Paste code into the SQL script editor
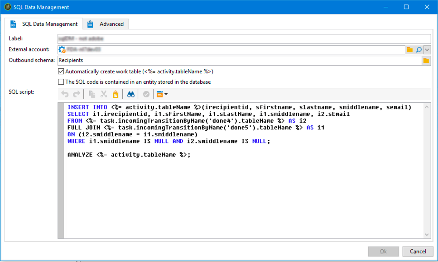 coord(116,94)
